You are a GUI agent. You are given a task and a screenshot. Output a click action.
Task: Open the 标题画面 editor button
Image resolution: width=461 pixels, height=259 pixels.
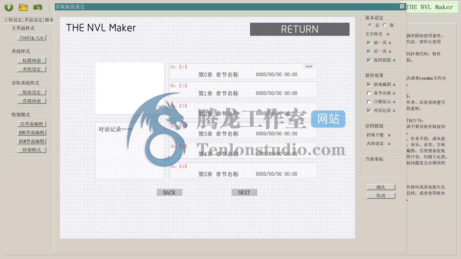point(32,61)
